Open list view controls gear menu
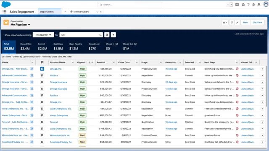This screenshot has width=269, height=151. [225, 22]
